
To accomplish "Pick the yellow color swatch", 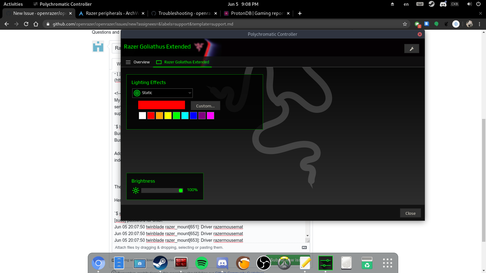I will [168, 116].
